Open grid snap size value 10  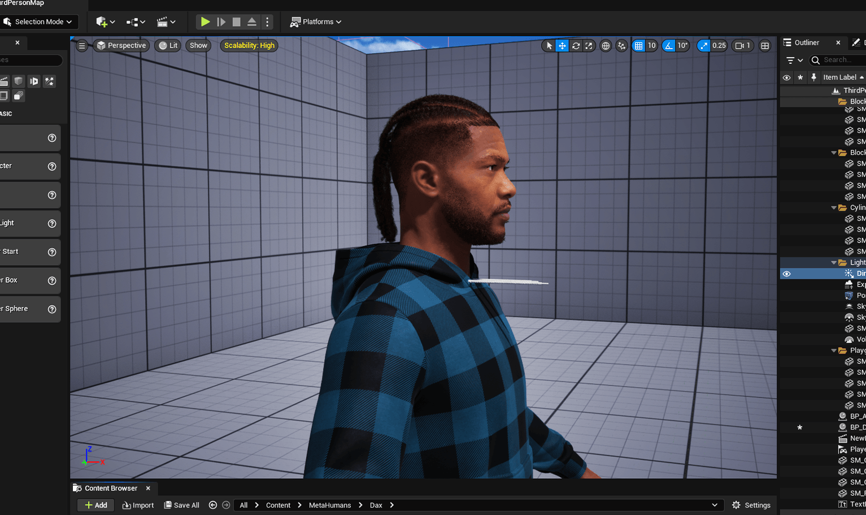pyautogui.click(x=651, y=46)
